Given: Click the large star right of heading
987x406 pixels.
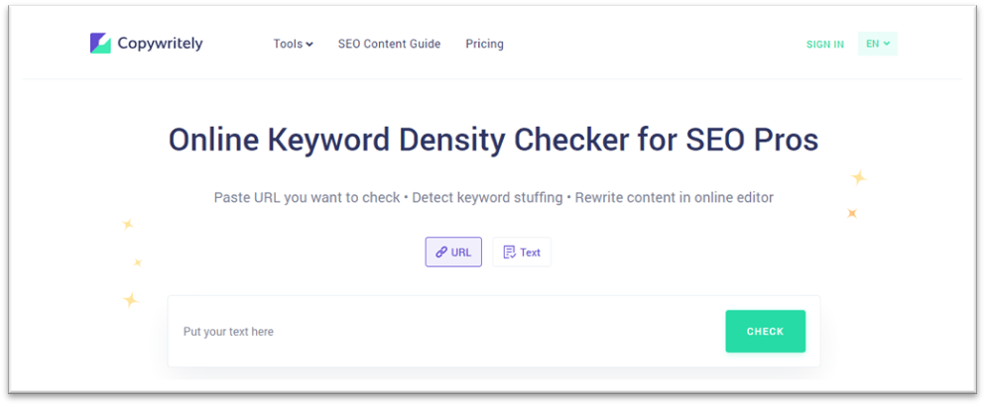Looking at the screenshot, I should point(859,178).
